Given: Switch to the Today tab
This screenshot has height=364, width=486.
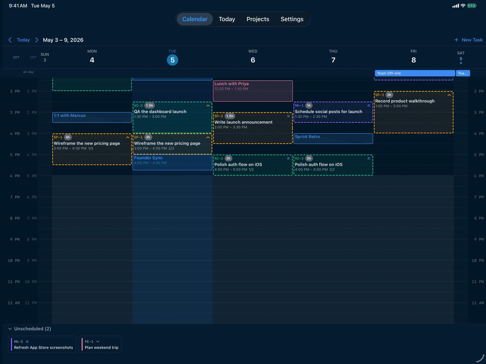Looking at the screenshot, I should pyautogui.click(x=227, y=19).
